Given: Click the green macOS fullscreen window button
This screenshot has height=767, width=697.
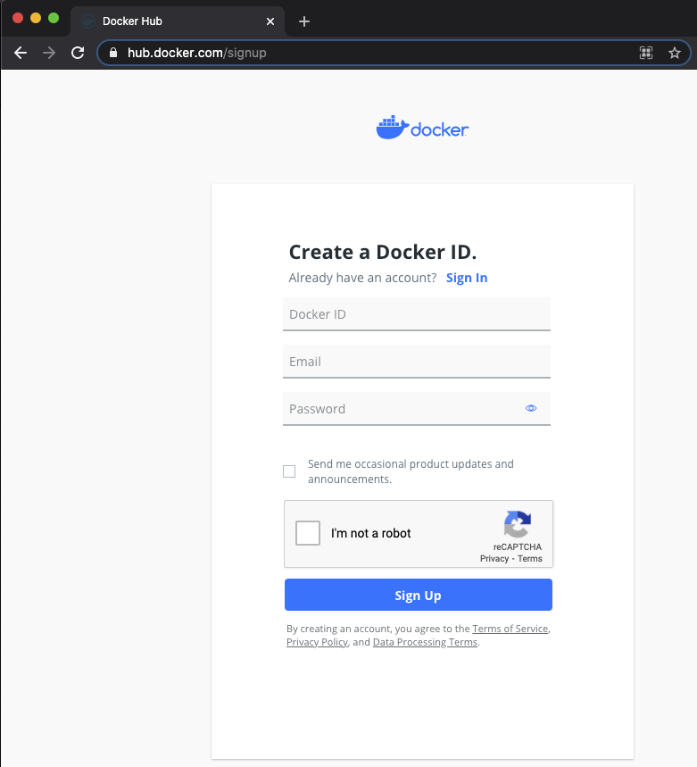Looking at the screenshot, I should click(x=54, y=18).
